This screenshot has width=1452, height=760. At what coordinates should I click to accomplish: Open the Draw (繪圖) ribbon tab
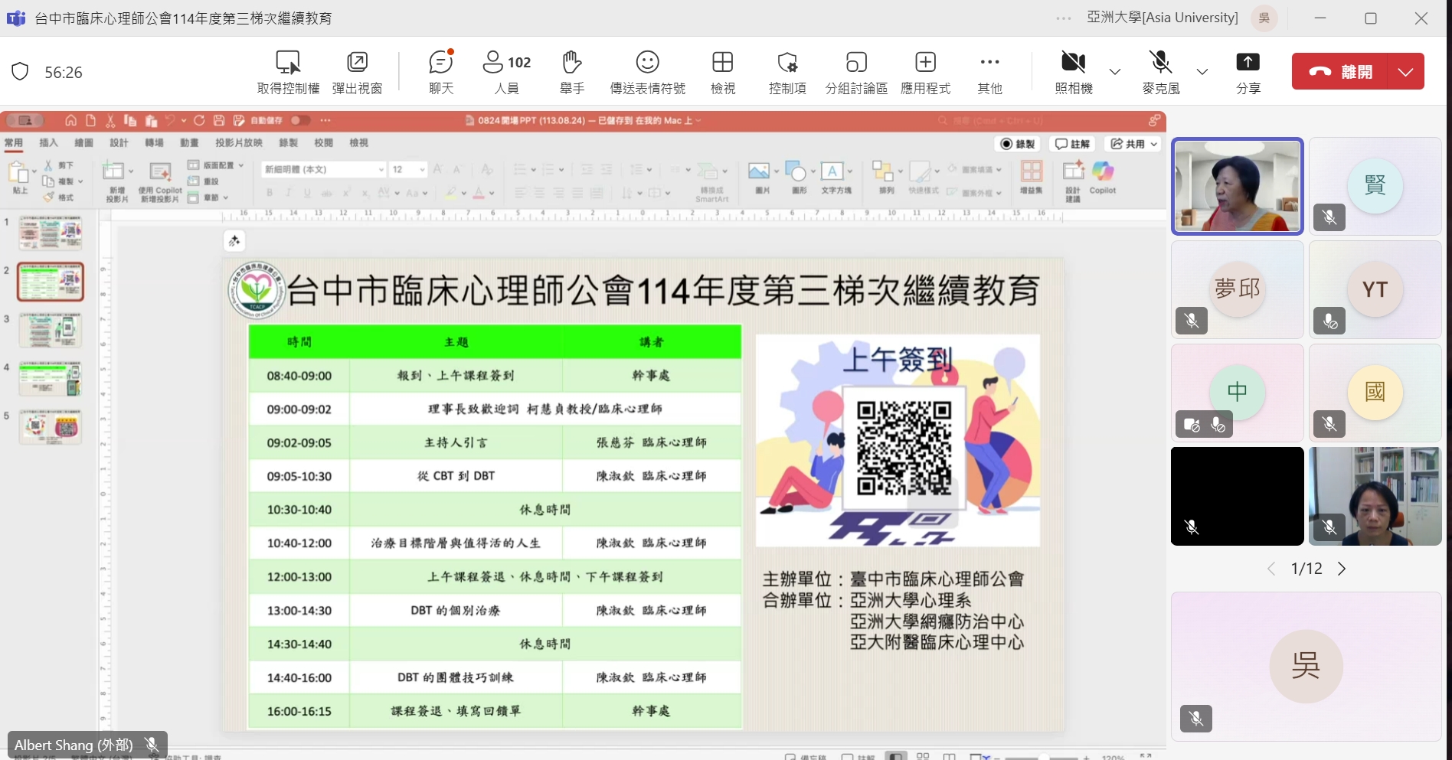[83, 142]
